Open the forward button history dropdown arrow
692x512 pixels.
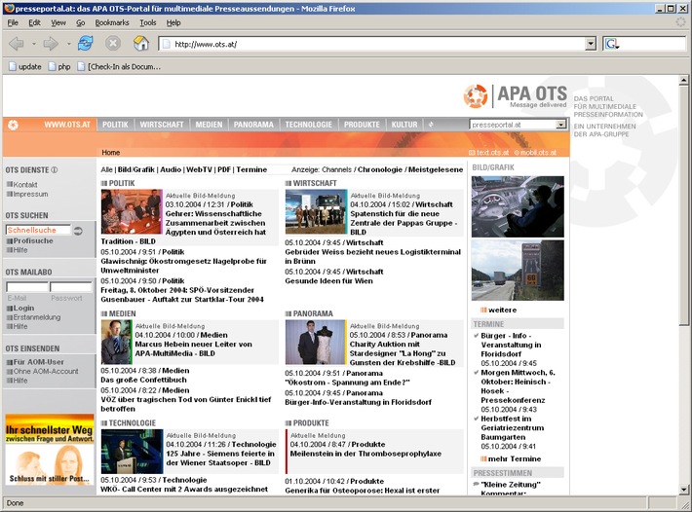[x=68, y=44]
